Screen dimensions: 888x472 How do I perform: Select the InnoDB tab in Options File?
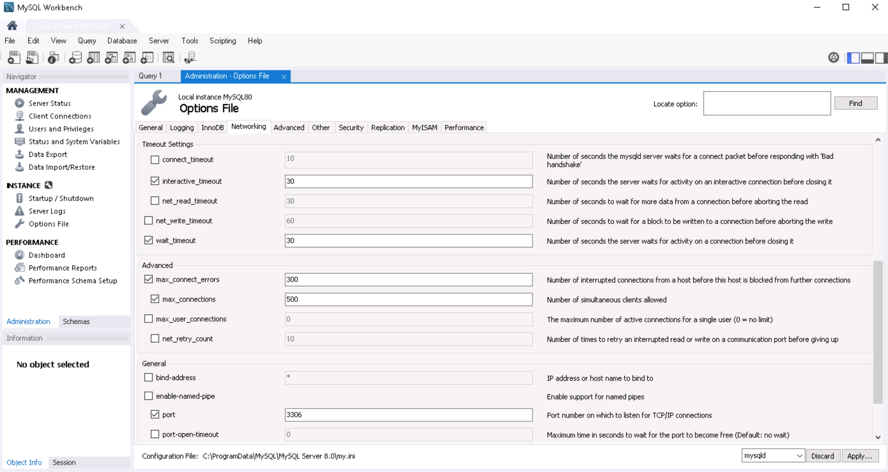click(213, 127)
